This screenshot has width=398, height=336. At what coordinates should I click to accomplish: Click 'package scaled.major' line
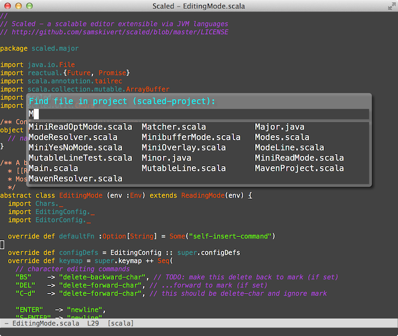pyautogui.click(x=39, y=48)
